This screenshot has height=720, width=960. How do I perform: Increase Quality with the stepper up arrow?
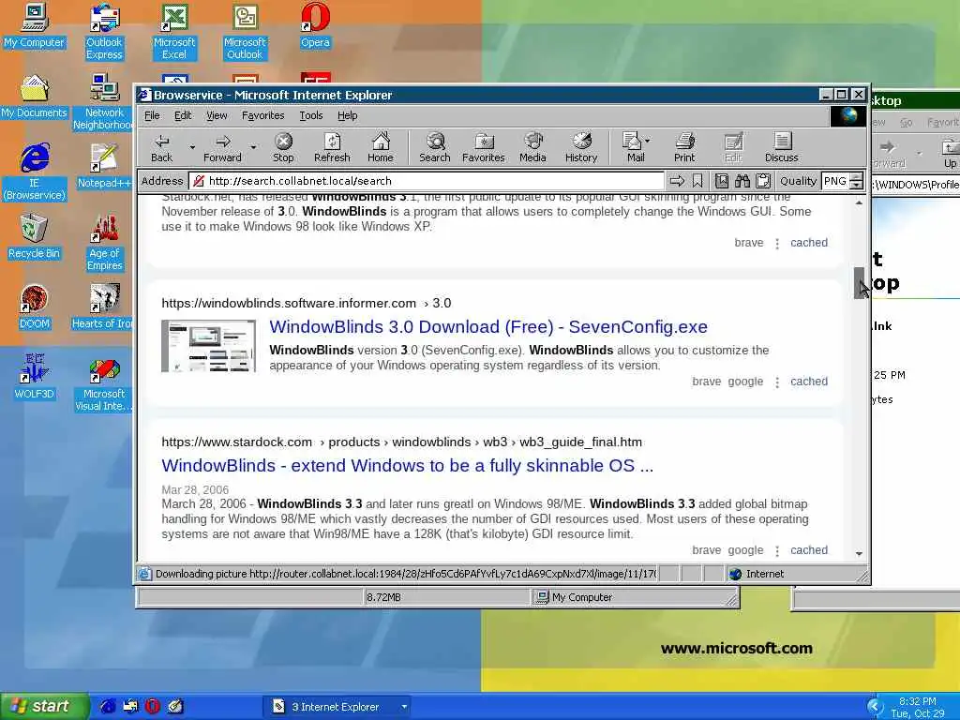tap(857, 176)
